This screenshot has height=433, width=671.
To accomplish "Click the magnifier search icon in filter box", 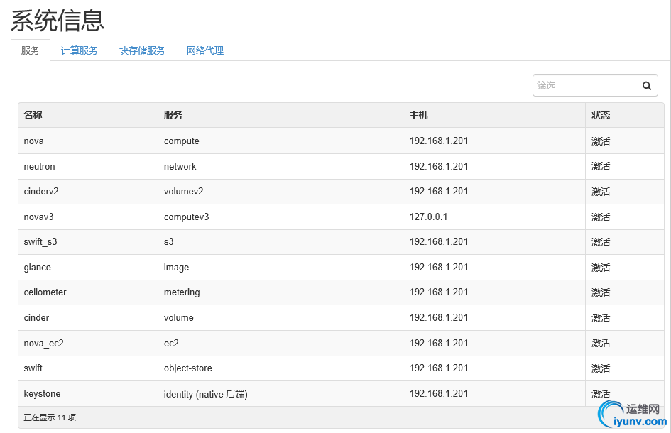I will click(647, 86).
